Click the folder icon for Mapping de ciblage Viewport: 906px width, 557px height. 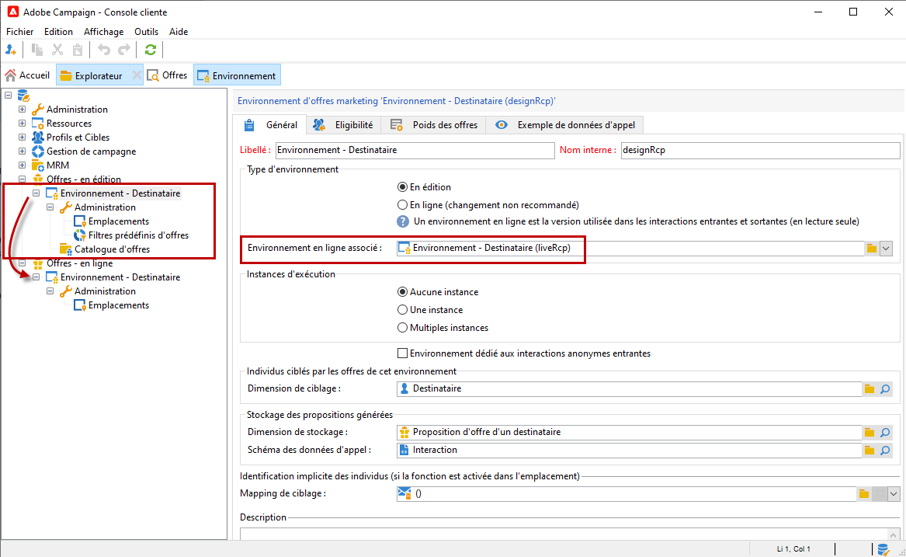click(x=864, y=493)
